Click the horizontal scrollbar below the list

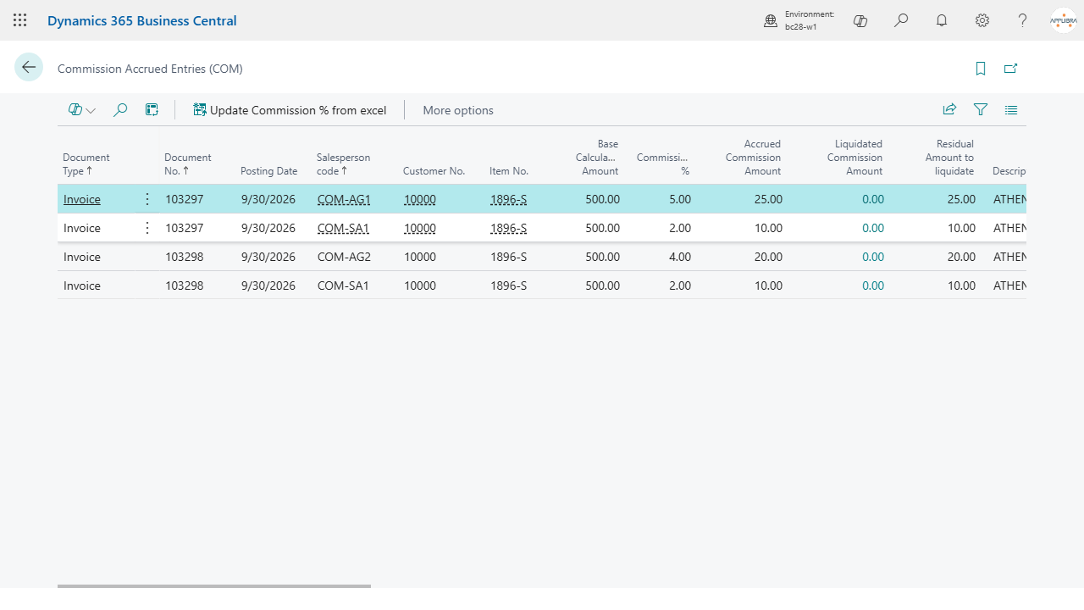pyautogui.click(x=214, y=585)
